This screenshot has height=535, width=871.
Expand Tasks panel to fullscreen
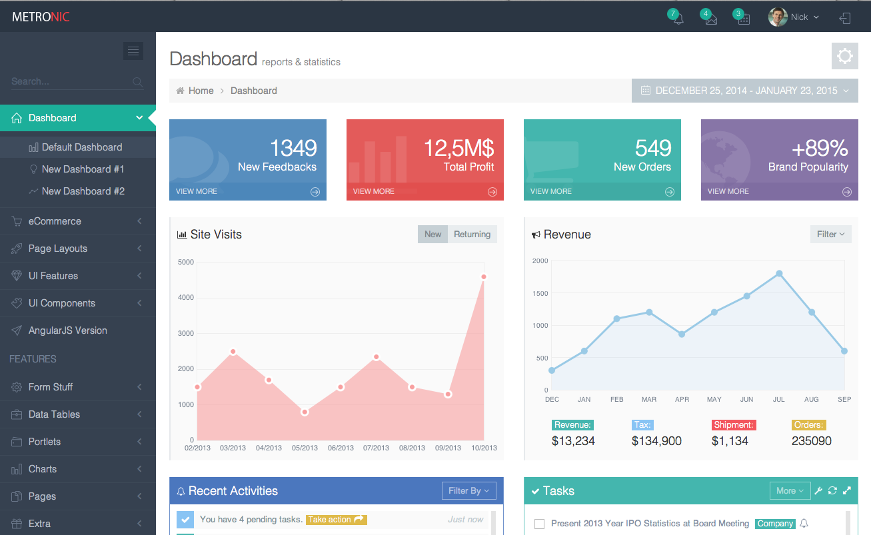pyautogui.click(x=847, y=491)
